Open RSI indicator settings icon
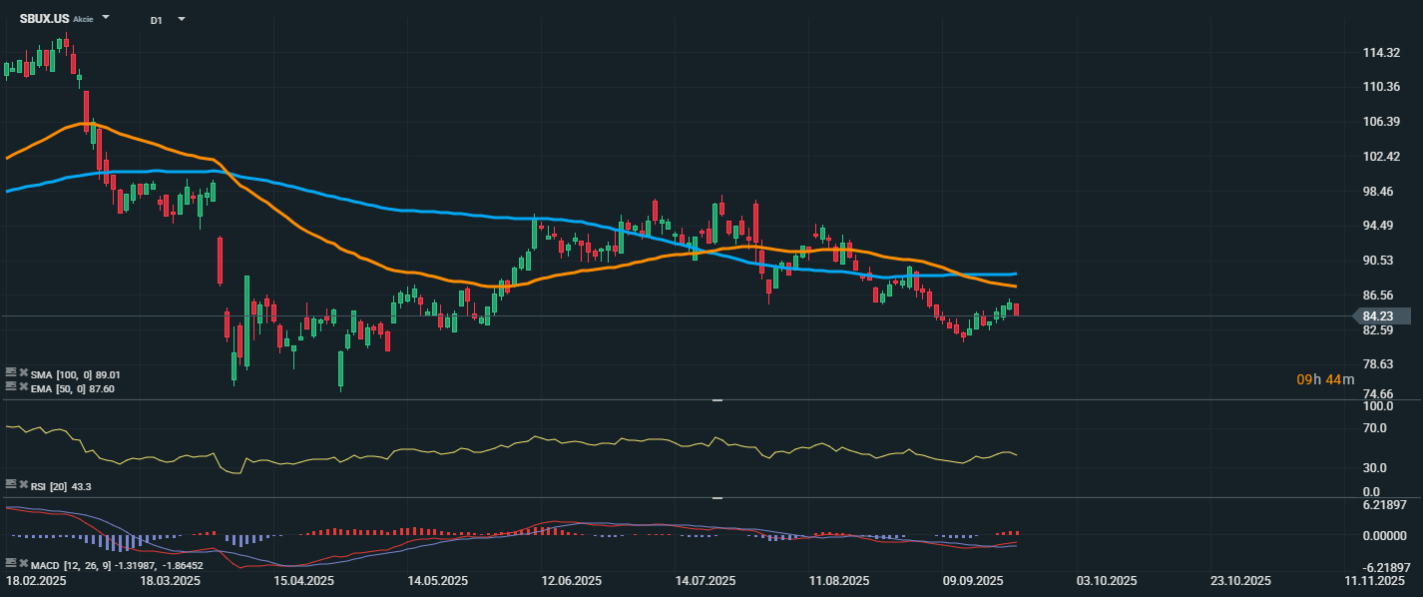The width and height of the screenshot is (1423, 597). pyautogui.click(x=11, y=485)
